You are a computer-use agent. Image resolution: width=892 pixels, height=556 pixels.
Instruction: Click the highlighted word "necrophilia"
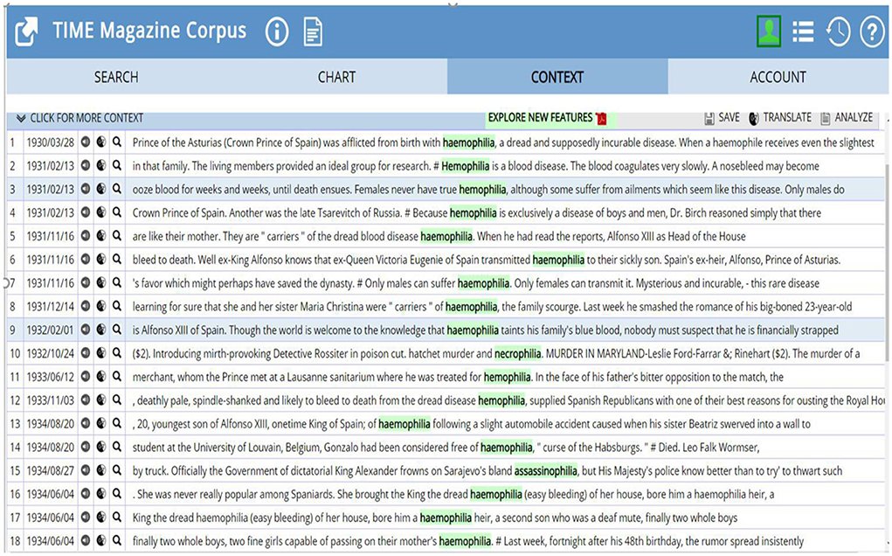coord(518,353)
